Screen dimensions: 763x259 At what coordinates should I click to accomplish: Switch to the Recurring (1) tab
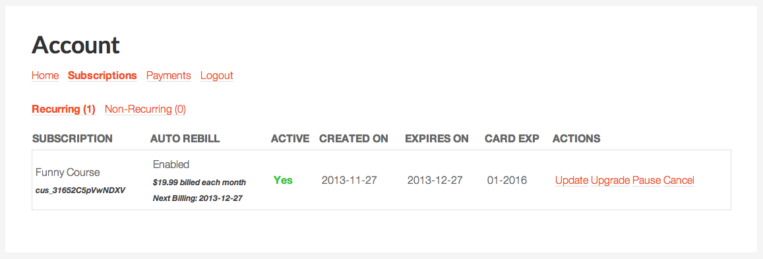(63, 109)
